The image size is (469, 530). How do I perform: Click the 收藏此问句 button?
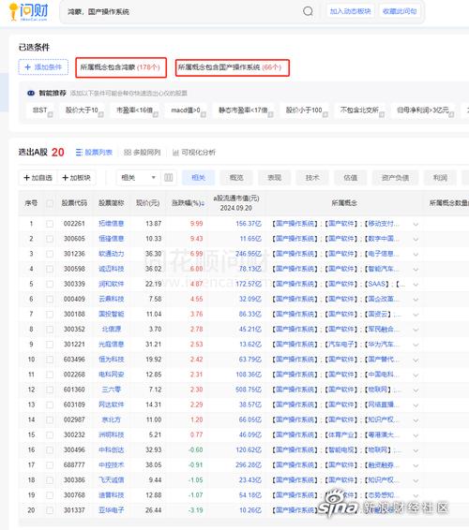400,11
